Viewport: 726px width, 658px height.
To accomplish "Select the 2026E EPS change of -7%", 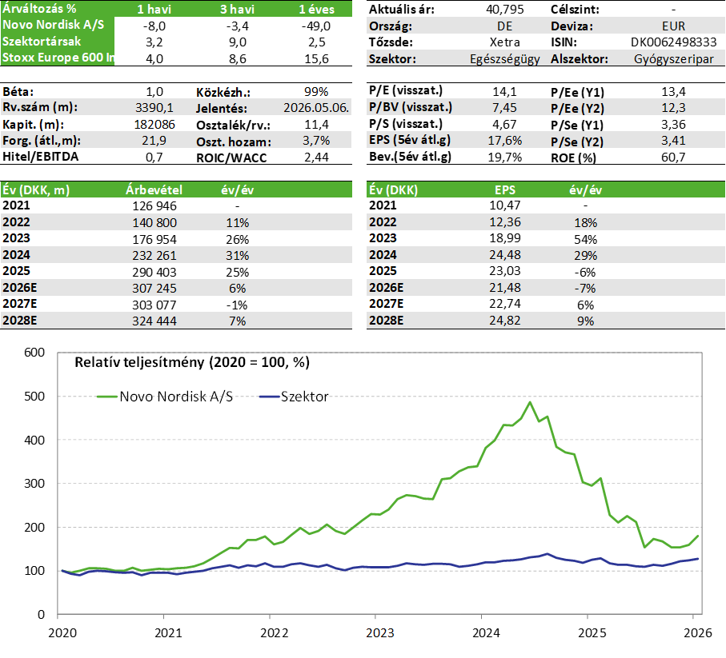I will 585,289.
